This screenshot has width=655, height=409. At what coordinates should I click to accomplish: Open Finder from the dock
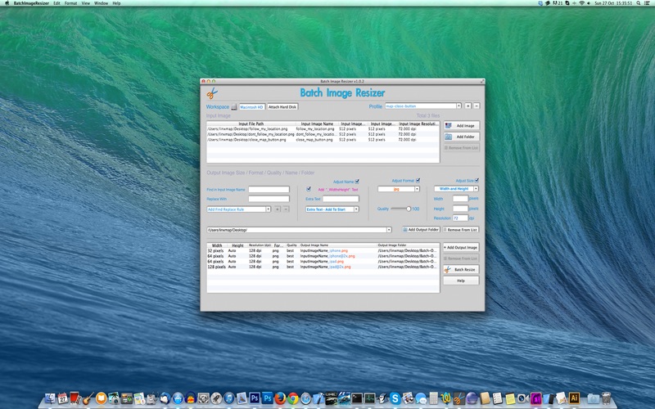(x=50, y=398)
